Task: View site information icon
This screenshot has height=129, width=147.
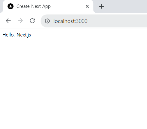Action: pos(47,21)
